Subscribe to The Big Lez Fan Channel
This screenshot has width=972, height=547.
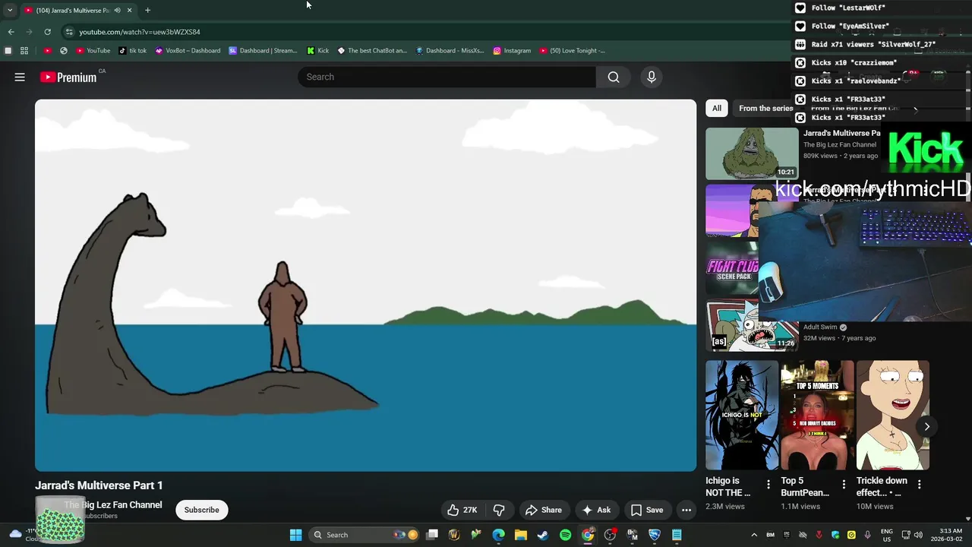(x=201, y=510)
